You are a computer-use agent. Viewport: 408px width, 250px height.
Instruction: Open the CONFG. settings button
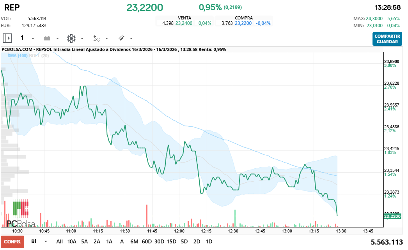pos(12,241)
